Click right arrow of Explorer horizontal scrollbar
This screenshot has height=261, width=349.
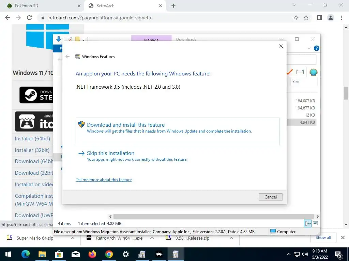[x=317, y=216]
